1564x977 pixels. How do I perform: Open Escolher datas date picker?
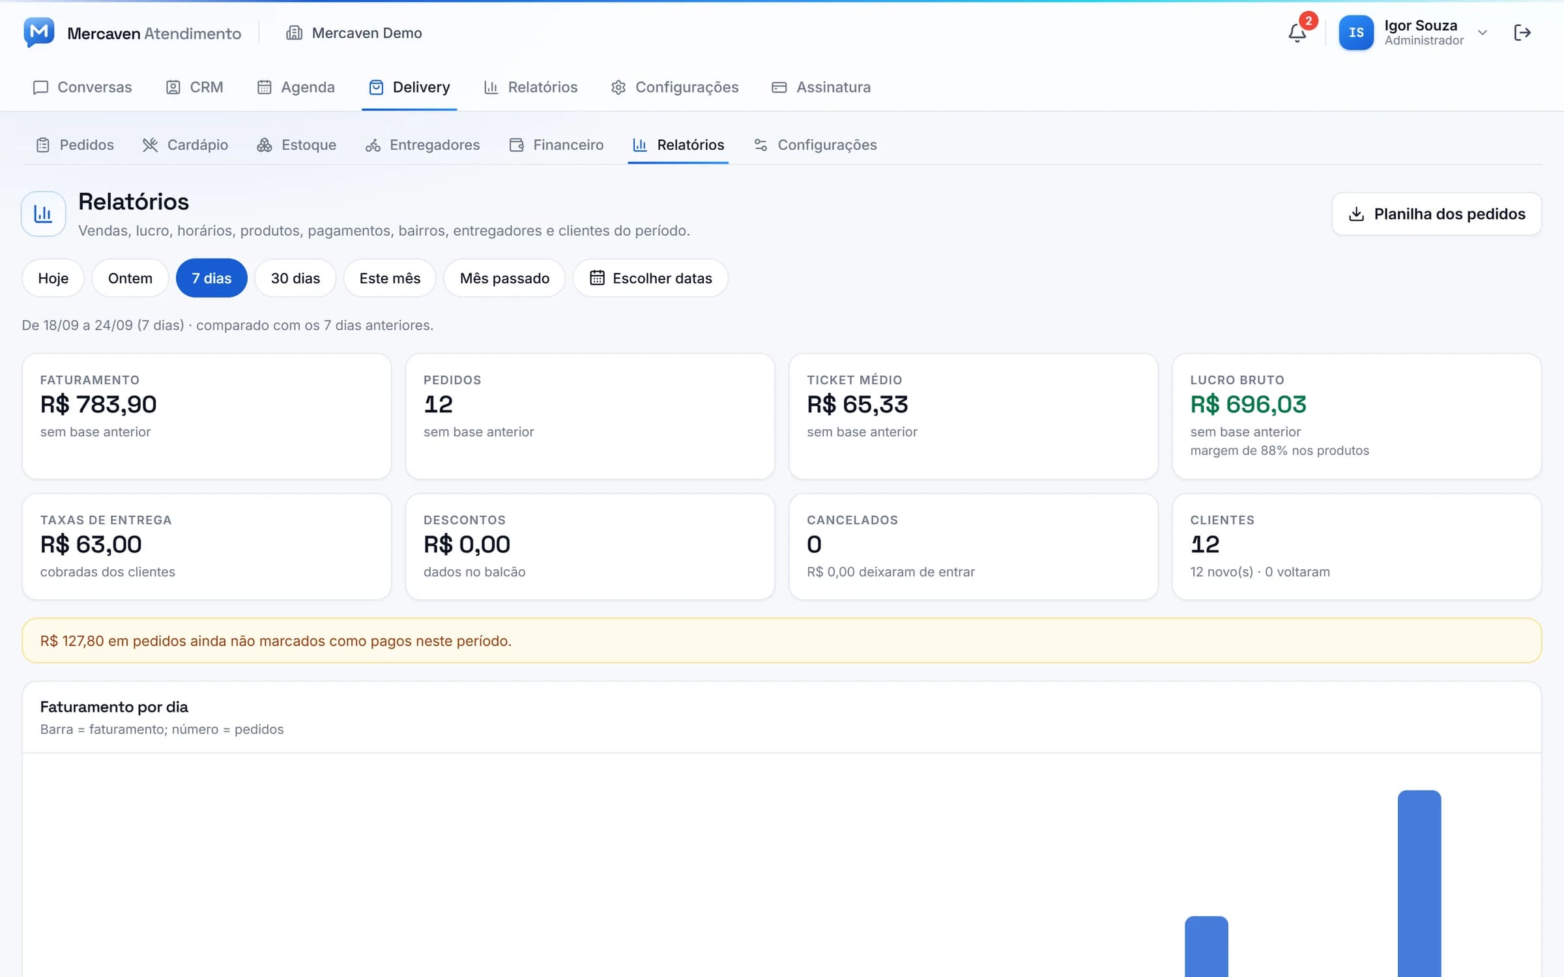click(650, 278)
